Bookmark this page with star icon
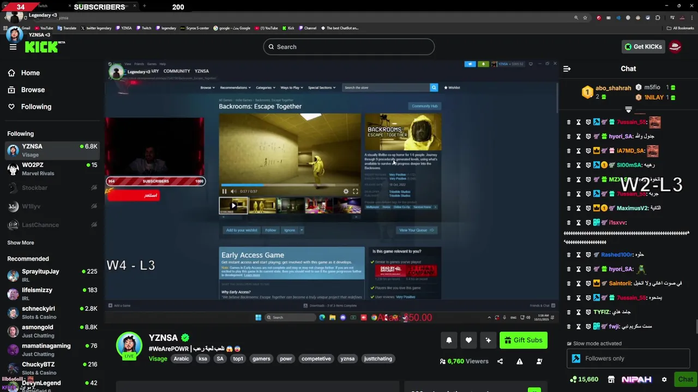Viewport: 698px width, 392px height. point(585,18)
